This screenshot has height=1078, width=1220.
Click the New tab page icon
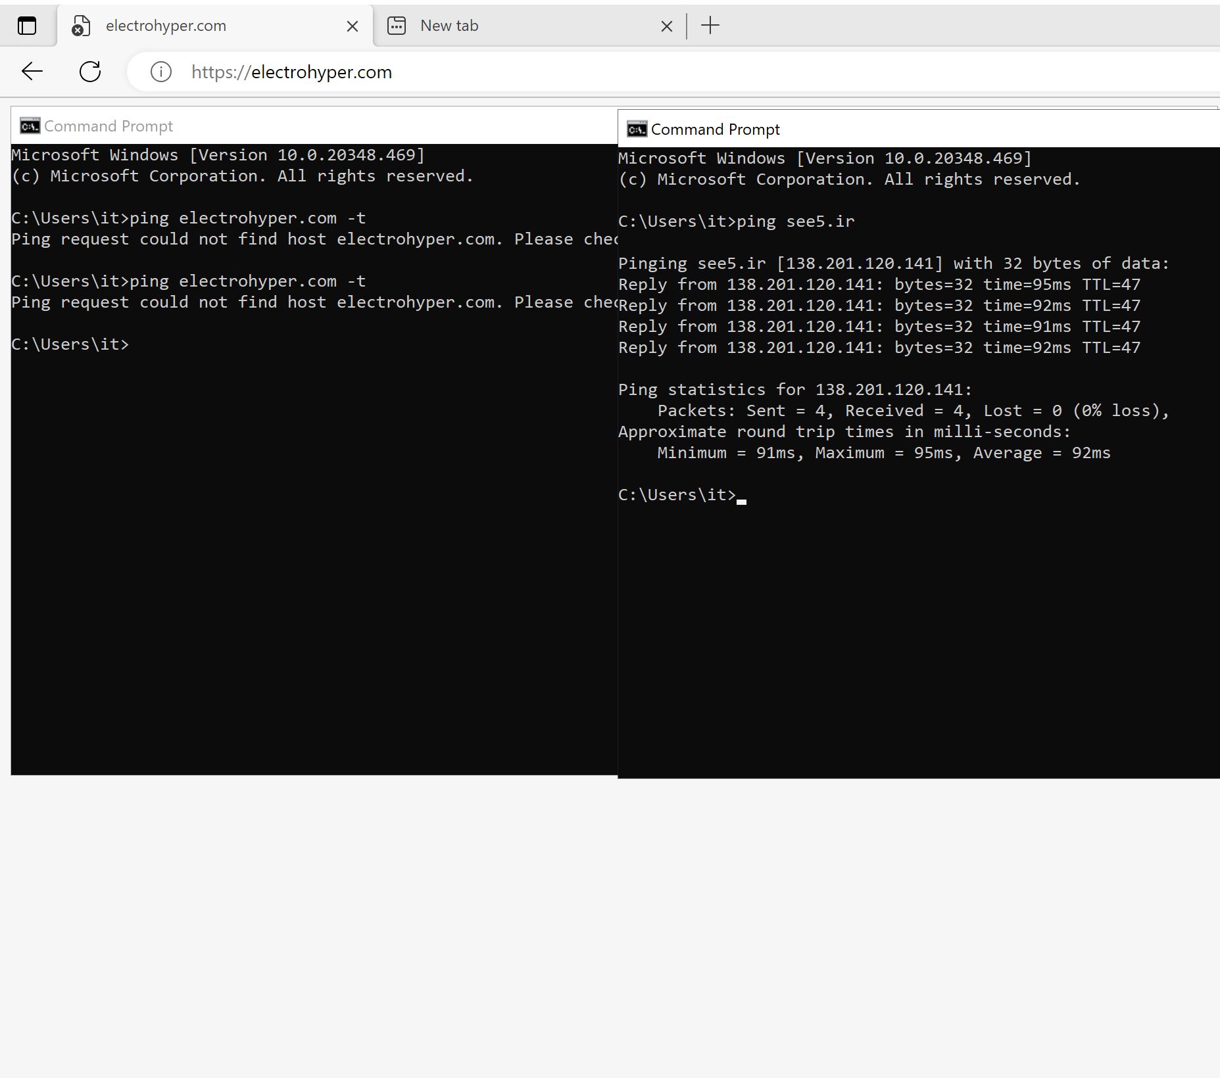(x=397, y=26)
